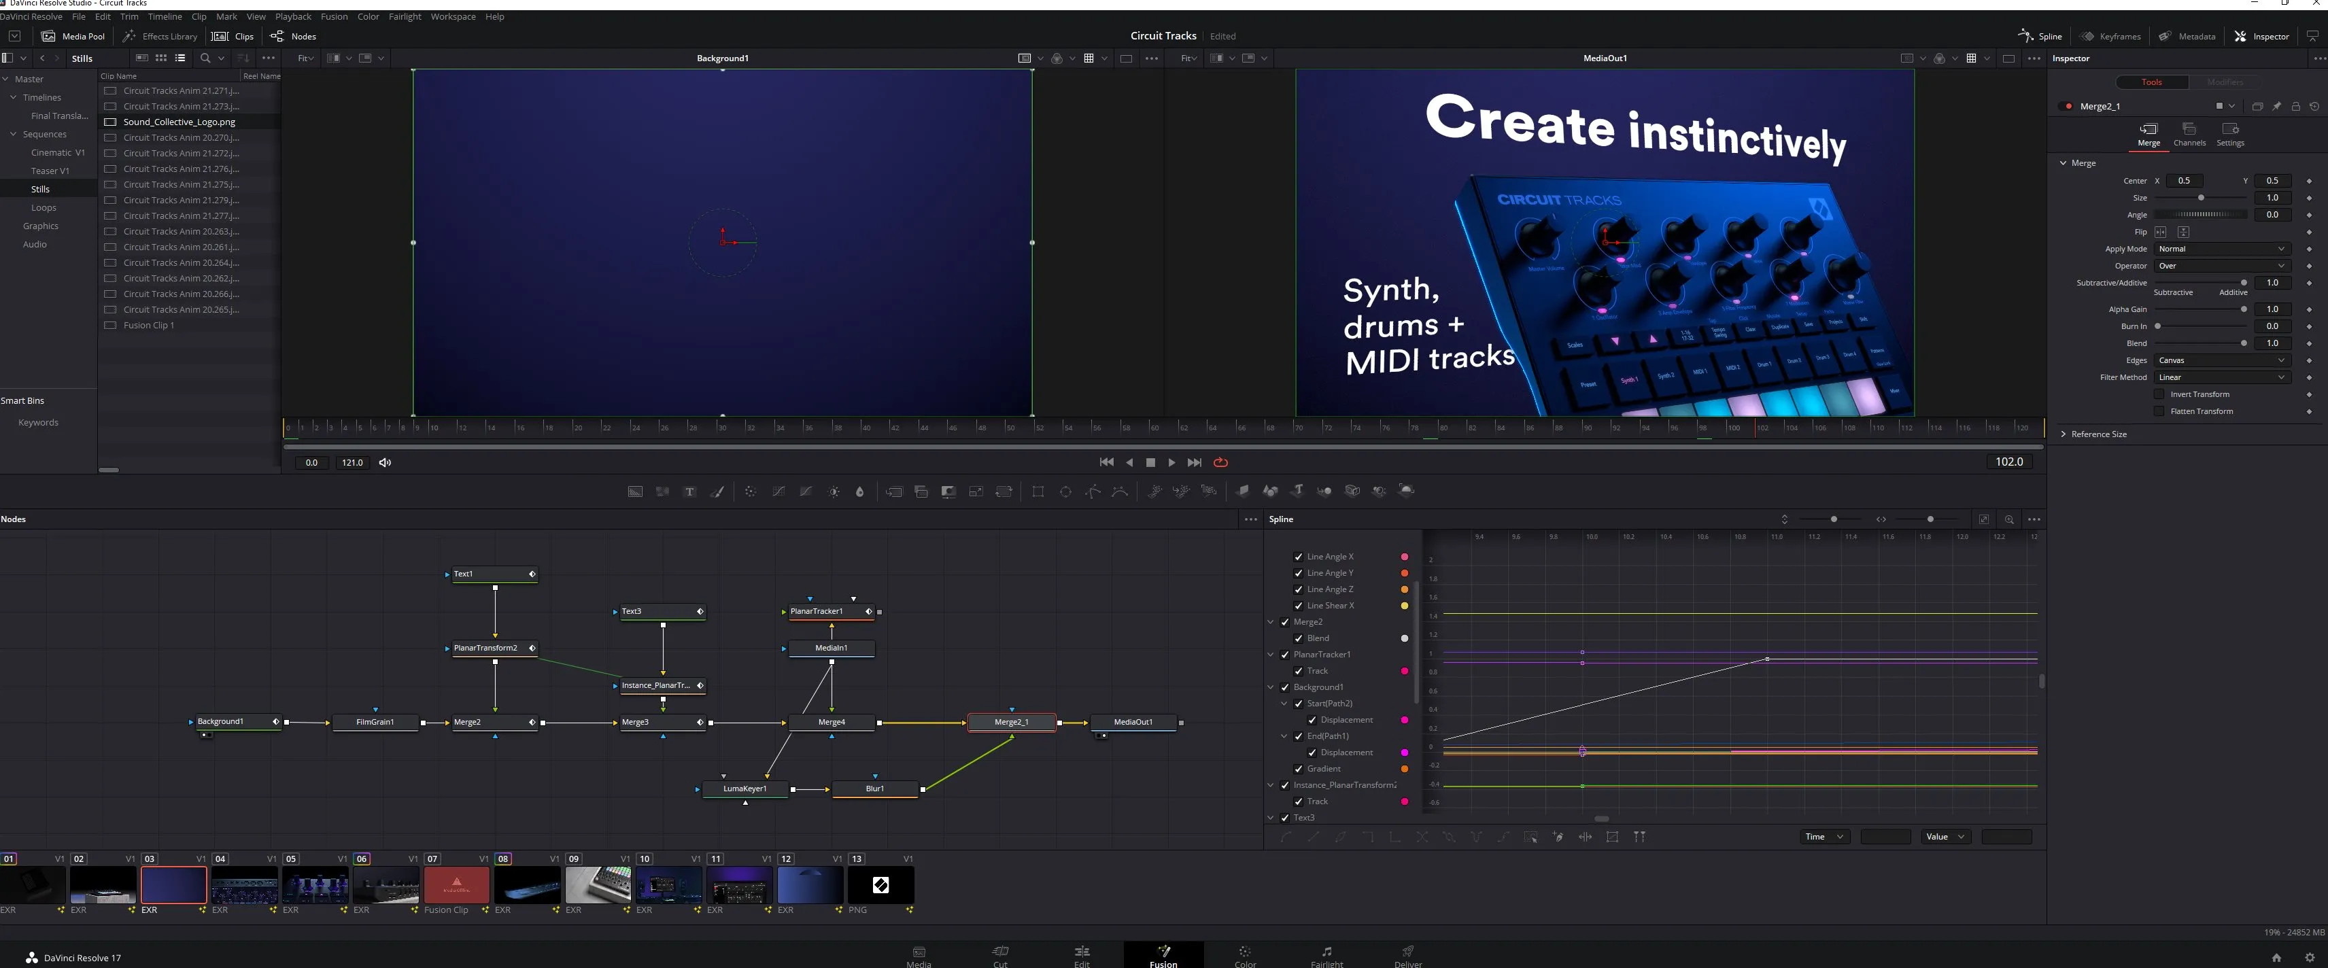The width and height of the screenshot is (2328, 968).
Task: Choose the Shape Box tool in Spline toolbar
Action: (1612, 837)
